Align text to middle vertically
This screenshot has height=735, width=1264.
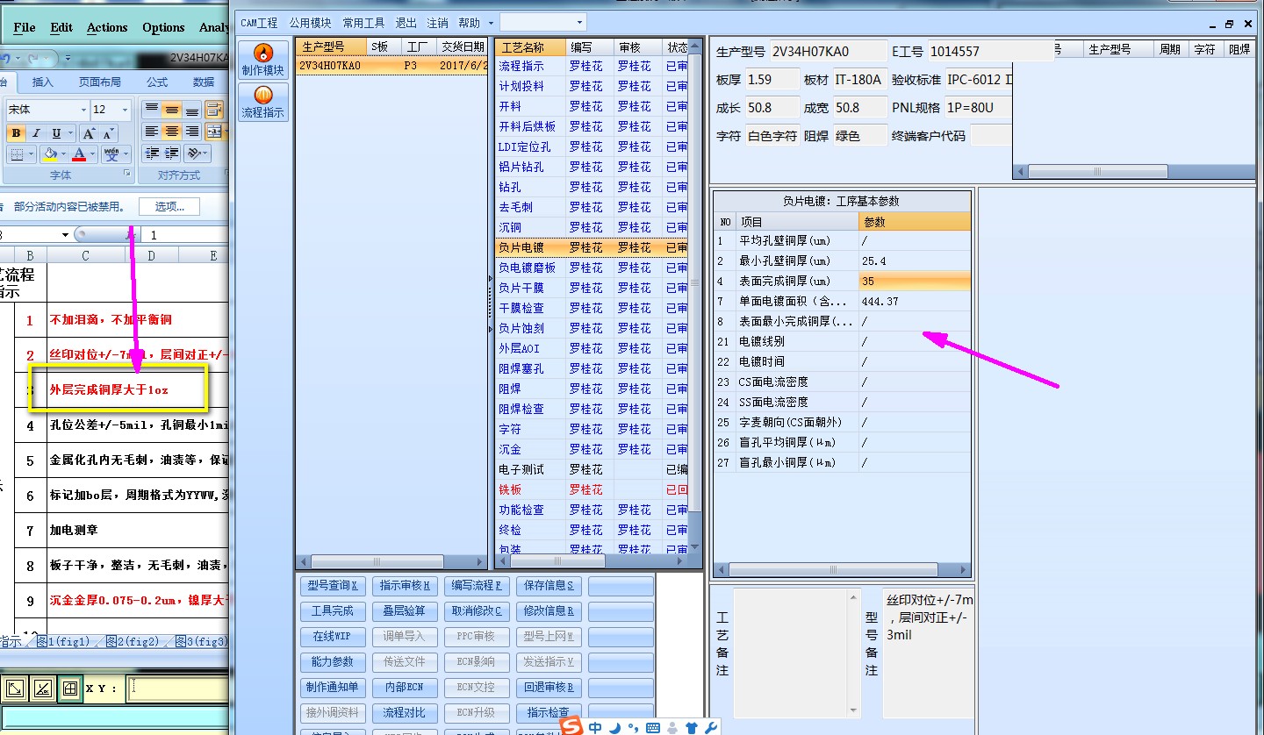coord(172,110)
